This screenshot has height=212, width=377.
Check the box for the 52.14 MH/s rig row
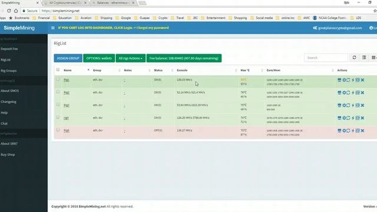point(58,92)
